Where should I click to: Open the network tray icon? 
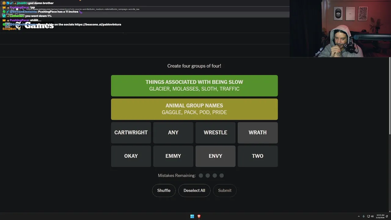[x=368, y=216]
